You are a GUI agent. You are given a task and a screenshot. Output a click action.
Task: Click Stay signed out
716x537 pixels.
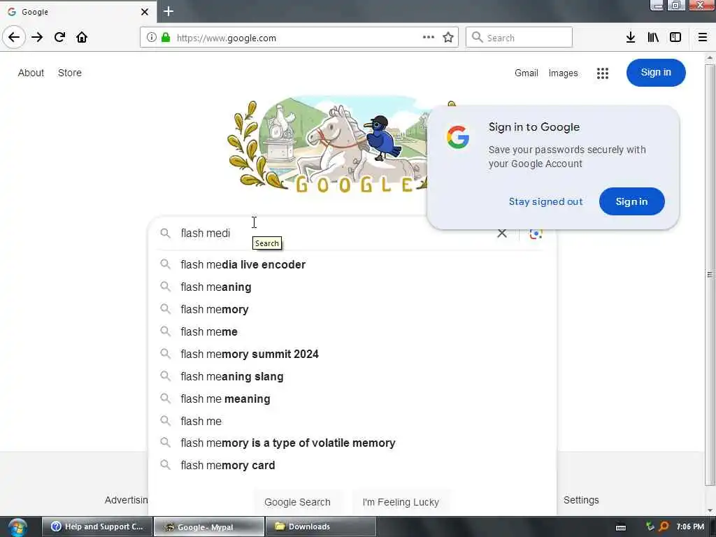coord(545,201)
